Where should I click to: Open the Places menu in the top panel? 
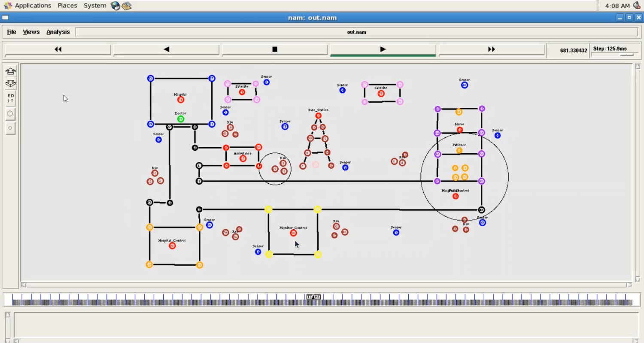67,6
